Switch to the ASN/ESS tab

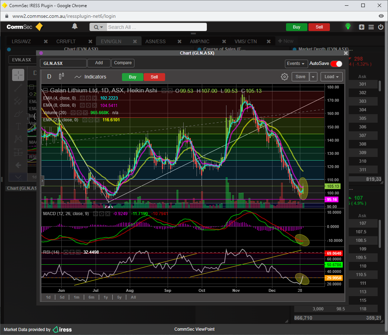tap(155, 41)
